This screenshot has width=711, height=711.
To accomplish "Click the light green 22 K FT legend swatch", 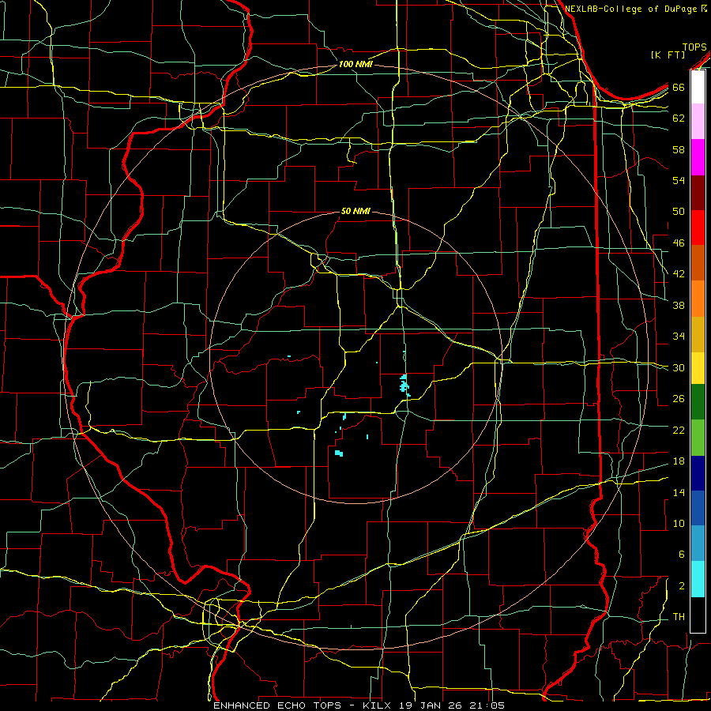I will click(x=698, y=438).
